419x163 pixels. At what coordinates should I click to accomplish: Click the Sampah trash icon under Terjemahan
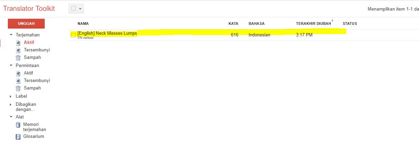pos(18,58)
